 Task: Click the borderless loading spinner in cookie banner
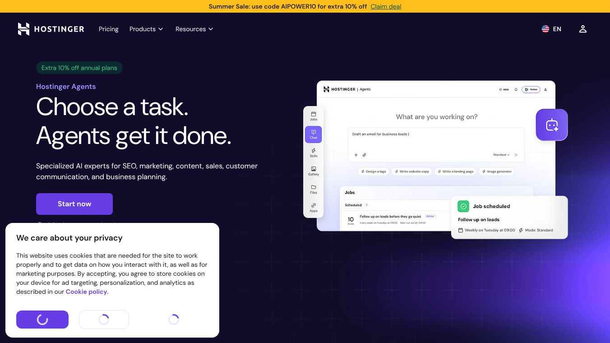click(x=174, y=320)
